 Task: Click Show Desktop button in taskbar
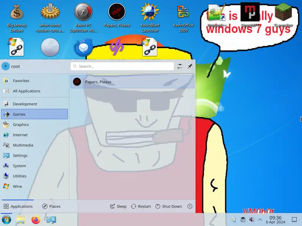coord(294,220)
